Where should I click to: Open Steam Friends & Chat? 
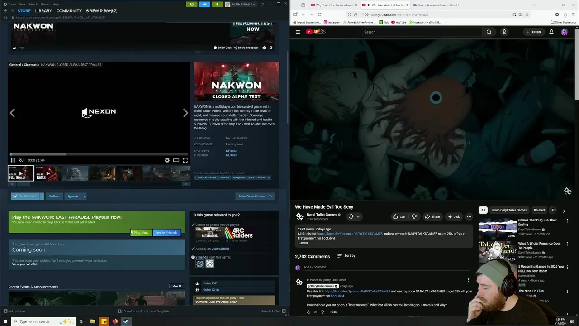click(273, 311)
